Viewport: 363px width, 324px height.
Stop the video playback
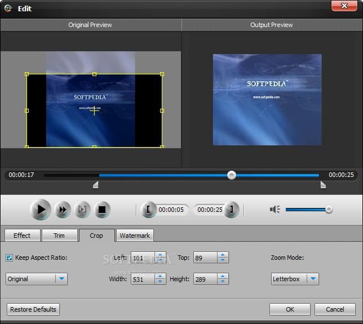102,210
